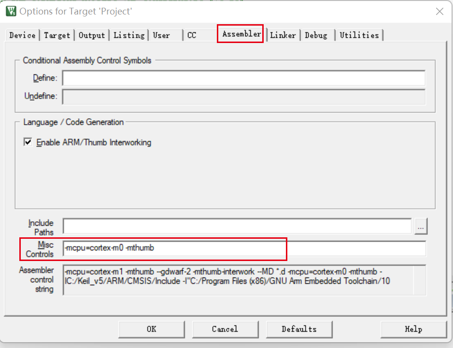Open Include Paths browse (...) button
The image size is (453, 348).
(421, 226)
